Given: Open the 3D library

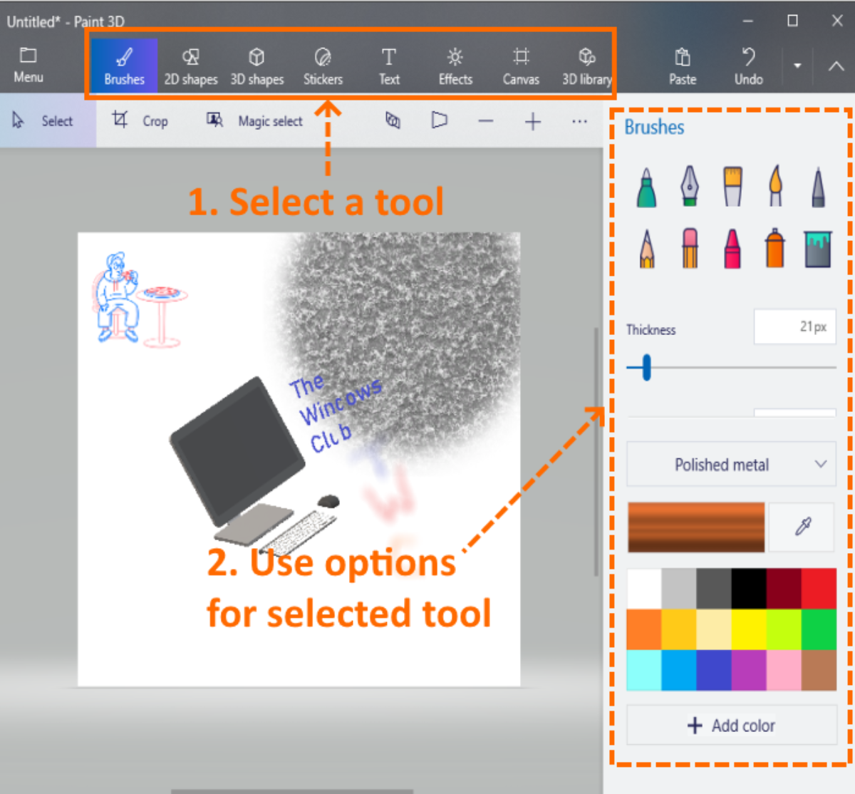Looking at the screenshot, I should click(586, 66).
